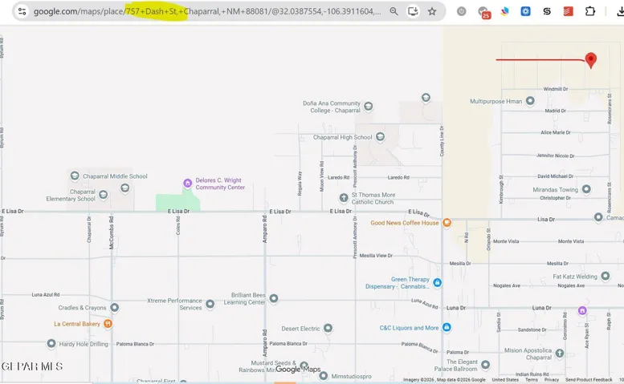Click Green Therapy Dispensary shop marker
The image size is (624, 384).
(438, 282)
